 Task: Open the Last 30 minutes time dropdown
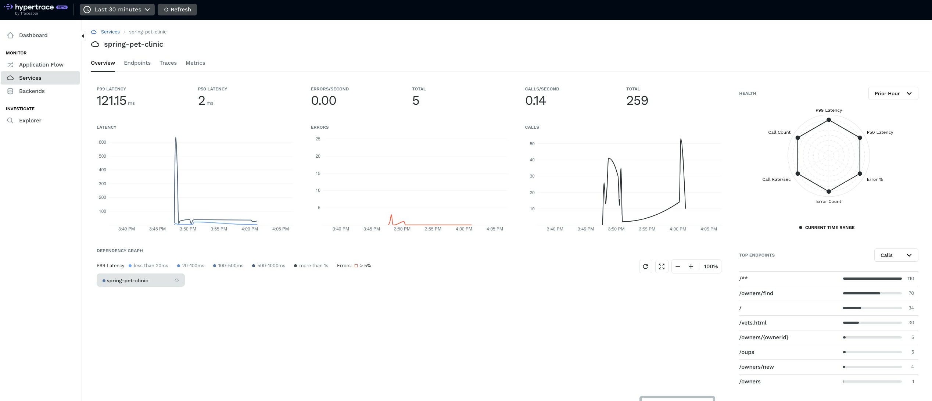point(117,10)
